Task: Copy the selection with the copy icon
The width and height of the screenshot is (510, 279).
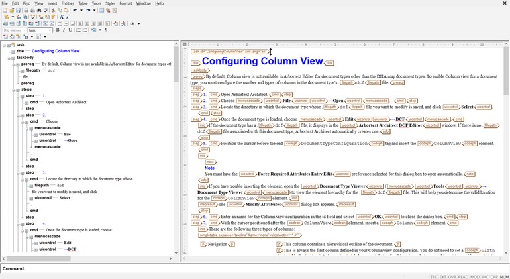Action: (x=60, y=11)
